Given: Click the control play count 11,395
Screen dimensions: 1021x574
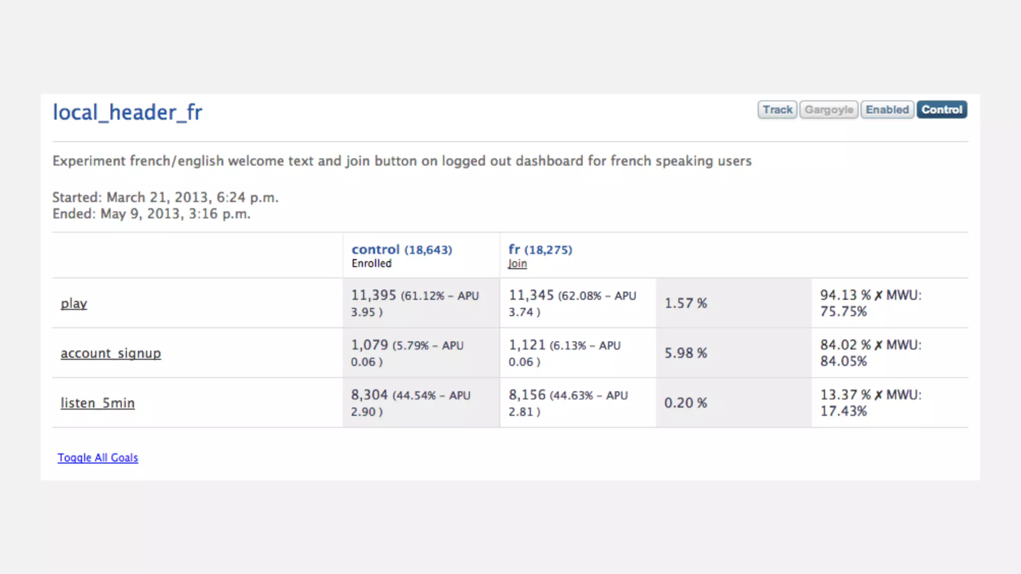Looking at the screenshot, I should point(373,295).
